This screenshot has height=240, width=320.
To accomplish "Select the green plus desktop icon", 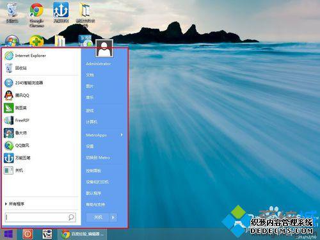I will click(x=36, y=41).
